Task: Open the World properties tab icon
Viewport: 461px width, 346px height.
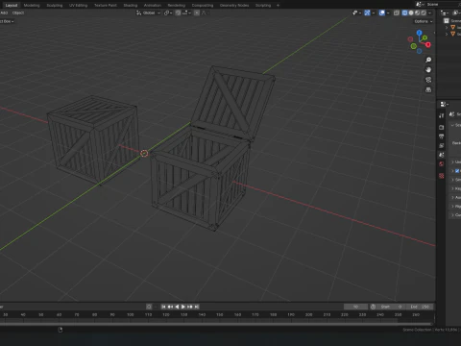Action: point(442,164)
